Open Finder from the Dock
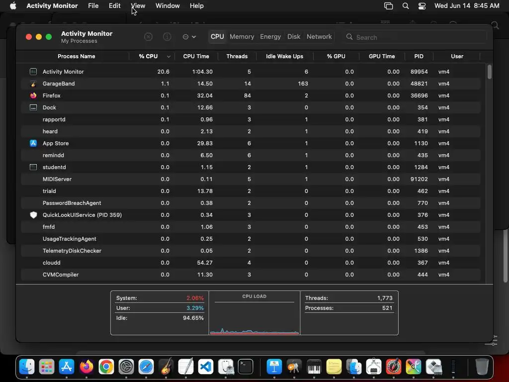509x382 pixels. 27,367
